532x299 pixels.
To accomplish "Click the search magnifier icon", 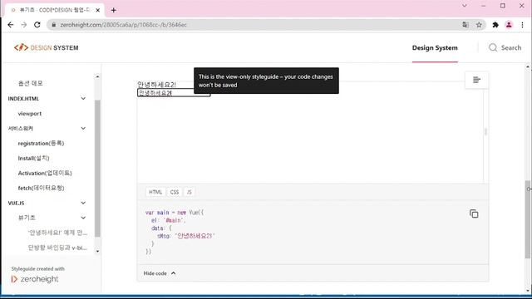I will point(493,48).
